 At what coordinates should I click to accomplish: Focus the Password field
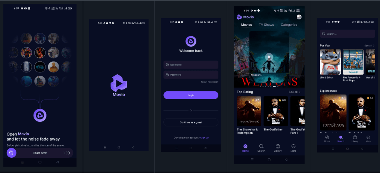(191, 75)
